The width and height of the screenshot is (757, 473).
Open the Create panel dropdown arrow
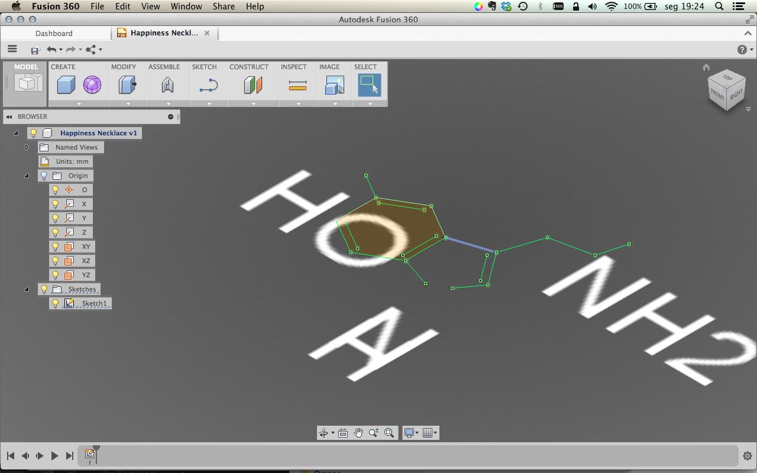click(x=79, y=103)
